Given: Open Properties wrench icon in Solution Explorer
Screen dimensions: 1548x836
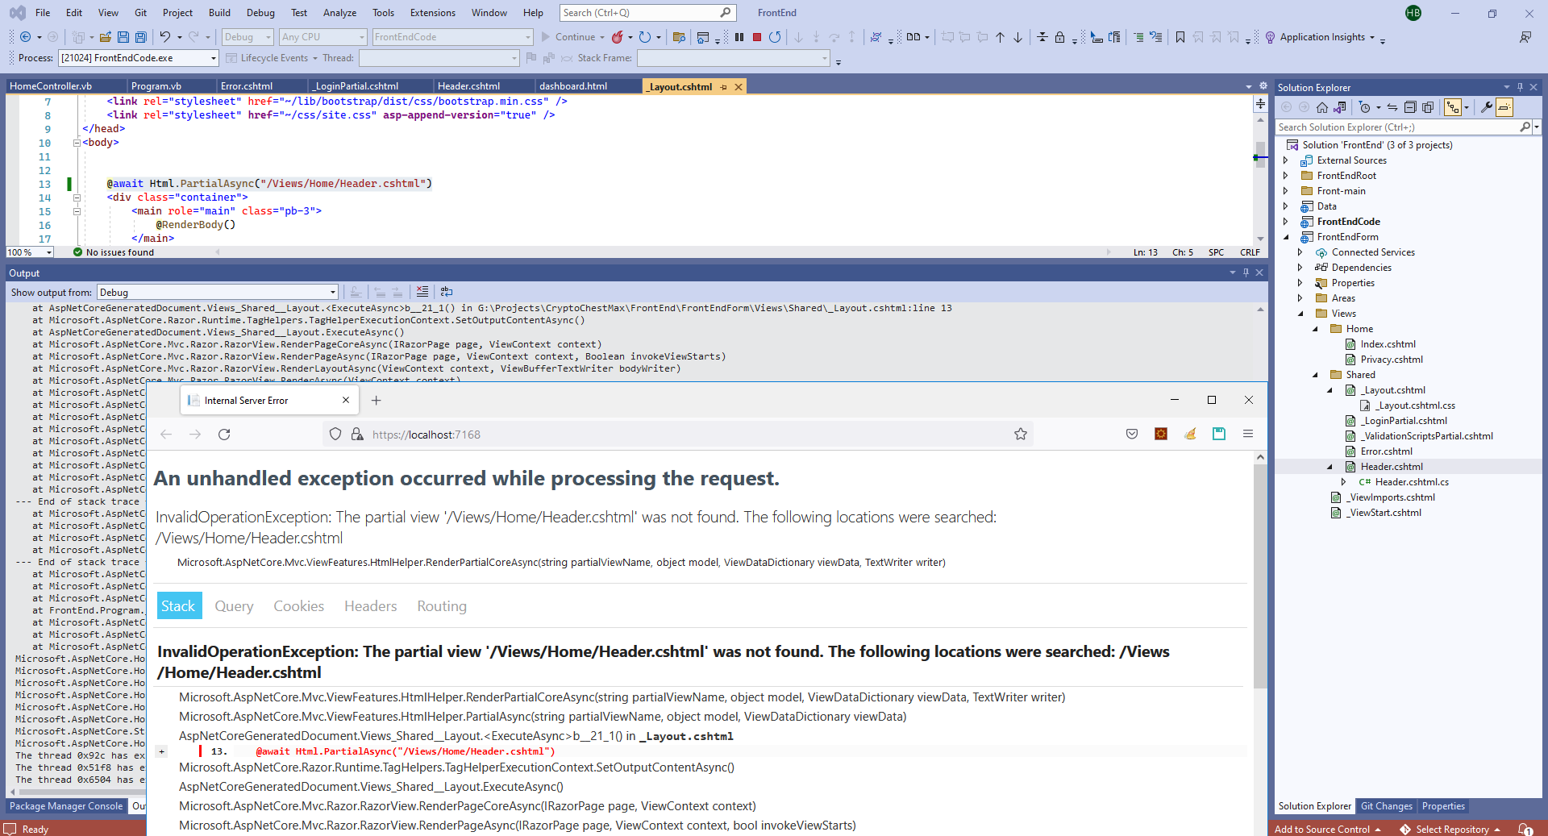Looking at the screenshot, I should pyautogui.click(x=1487, y=107).
